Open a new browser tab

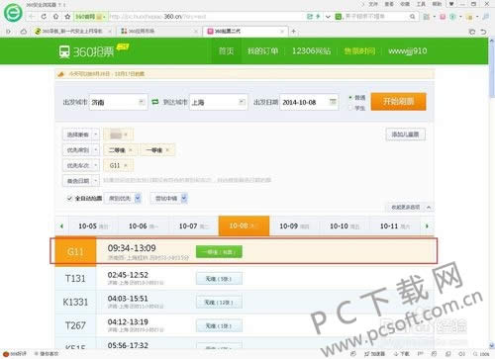[293, 32]
